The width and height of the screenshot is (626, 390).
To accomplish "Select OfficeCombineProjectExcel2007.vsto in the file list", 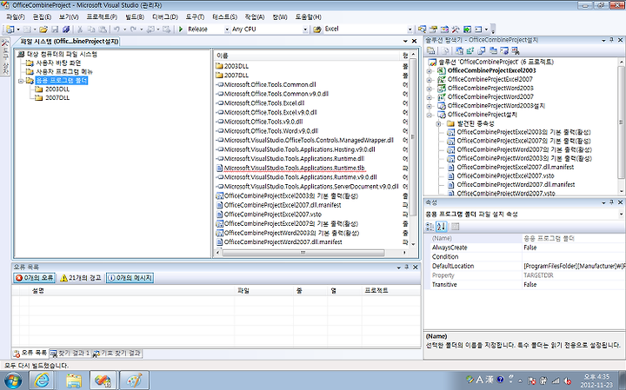I will 273,215.
